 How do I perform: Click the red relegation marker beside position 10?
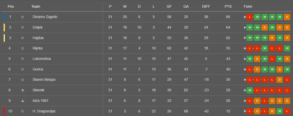click(x=4, y=111)
